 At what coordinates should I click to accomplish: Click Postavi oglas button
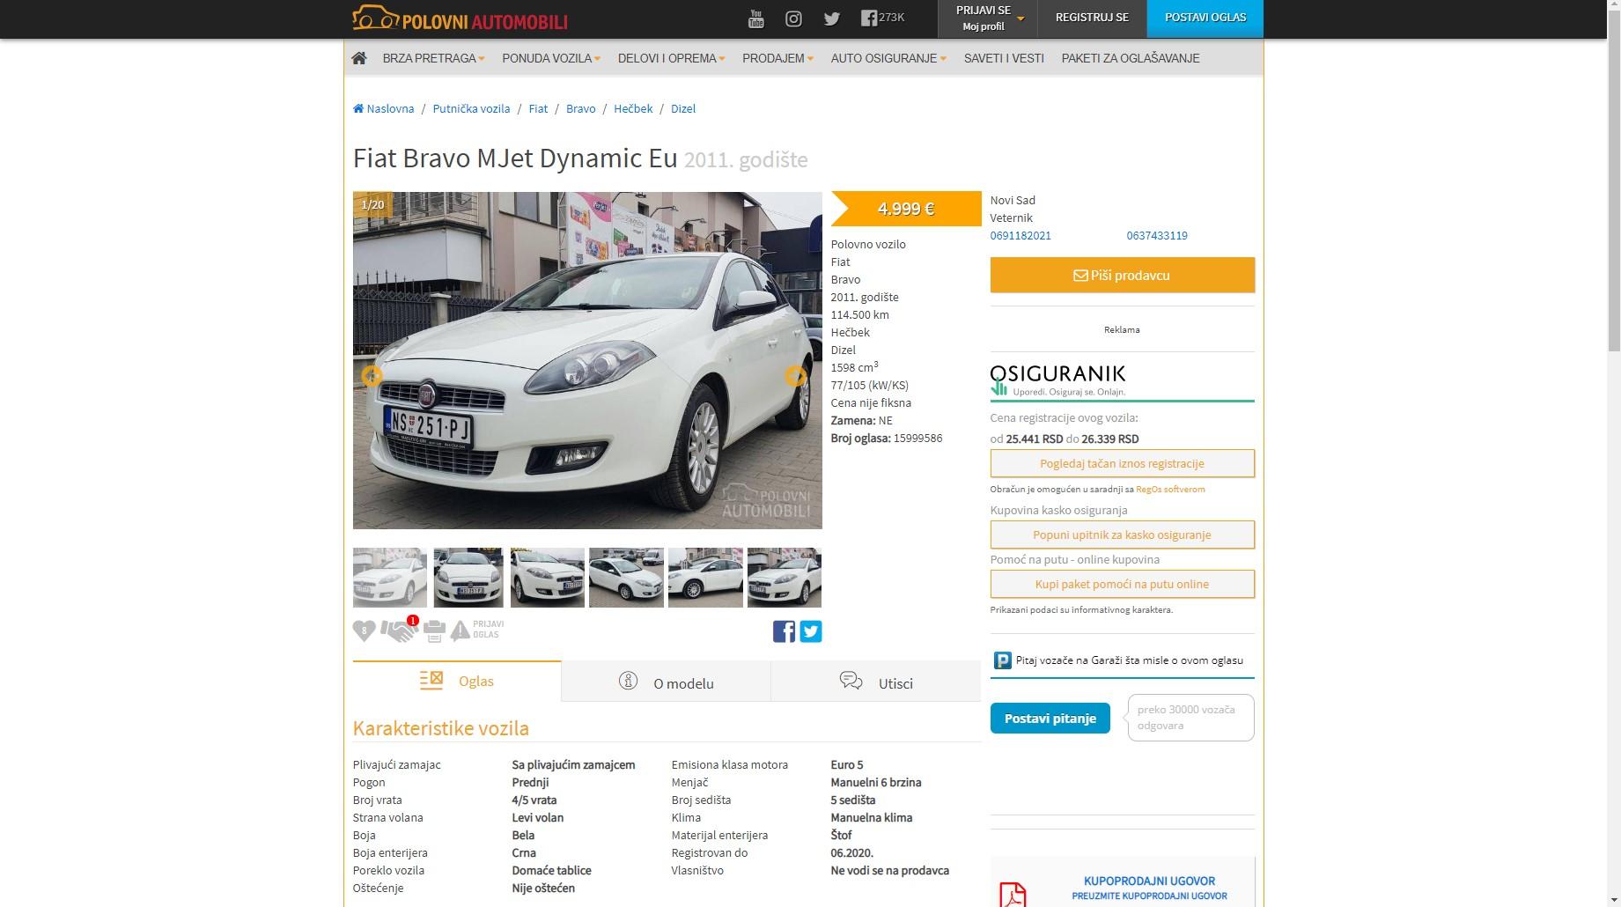click(x=1205, y=18)
